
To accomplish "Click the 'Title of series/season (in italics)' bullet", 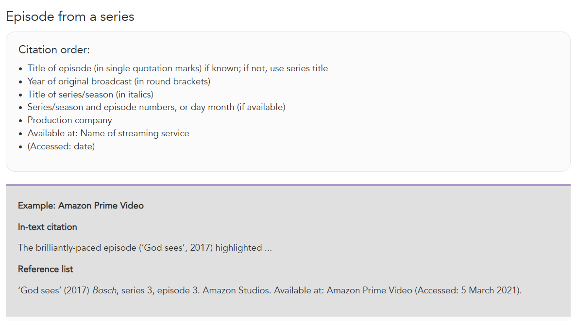I will (90, 94).
